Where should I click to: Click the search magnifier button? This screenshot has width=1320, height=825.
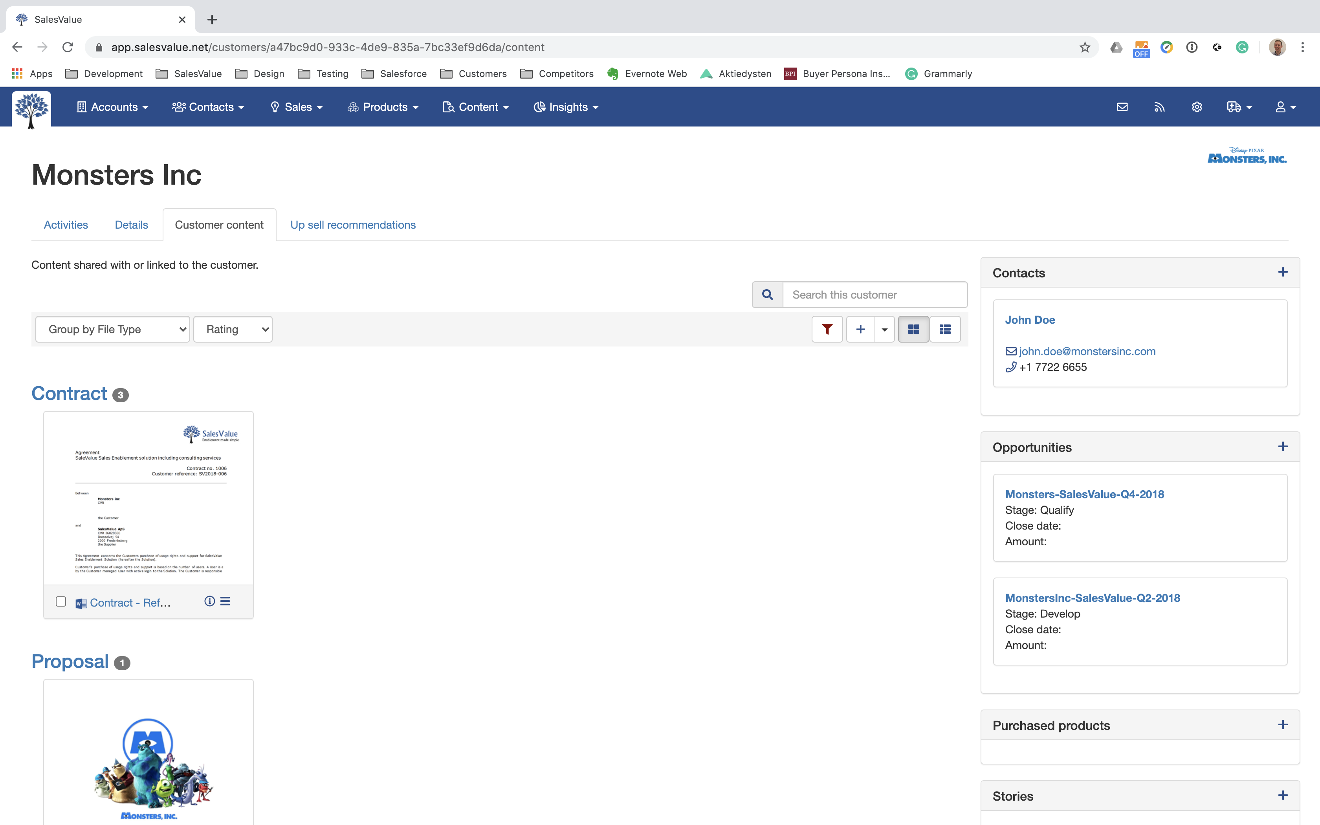(x=767, y=295)
